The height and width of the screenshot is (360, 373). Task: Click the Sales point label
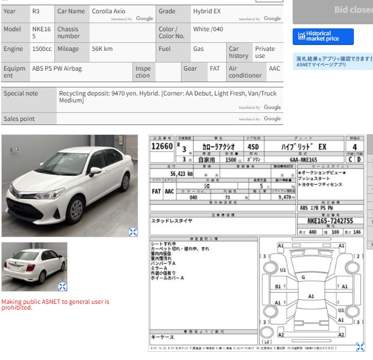click(x=19, y=119)
